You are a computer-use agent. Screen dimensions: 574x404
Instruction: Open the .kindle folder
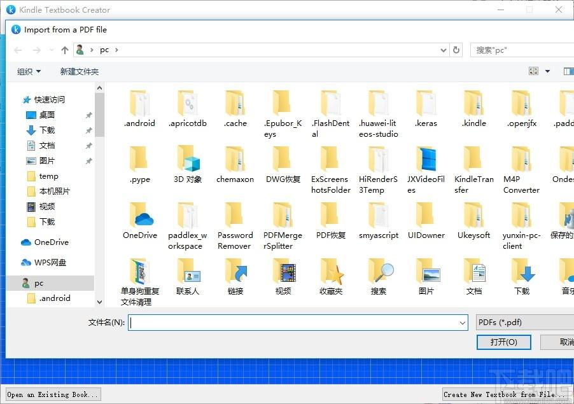473,109
